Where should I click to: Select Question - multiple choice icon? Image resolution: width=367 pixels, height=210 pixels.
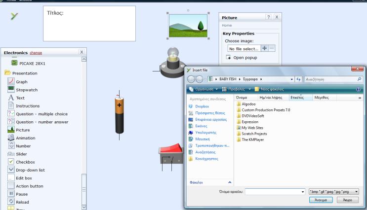11,113
